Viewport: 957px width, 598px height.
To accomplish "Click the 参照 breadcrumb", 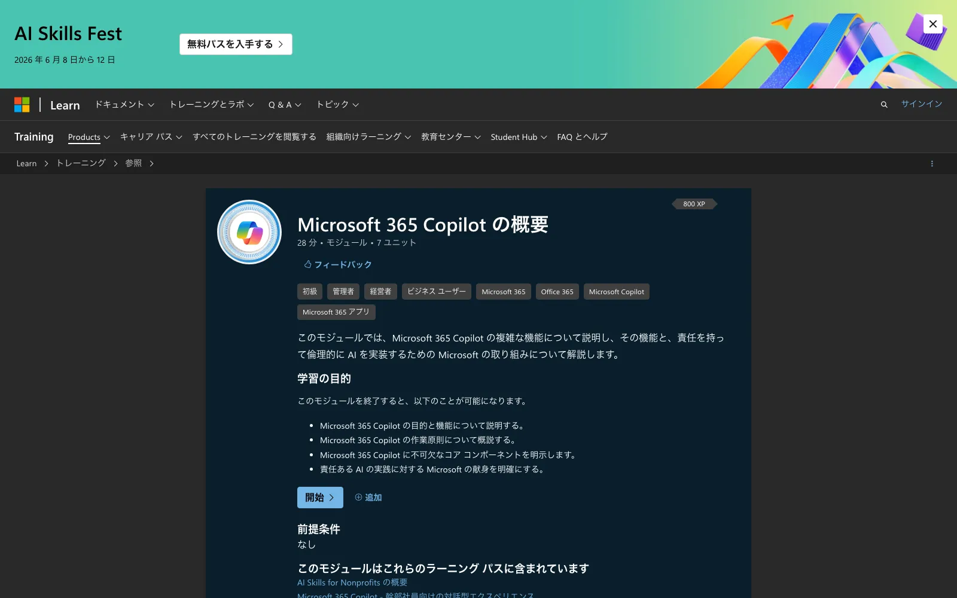I will [133, 163].
